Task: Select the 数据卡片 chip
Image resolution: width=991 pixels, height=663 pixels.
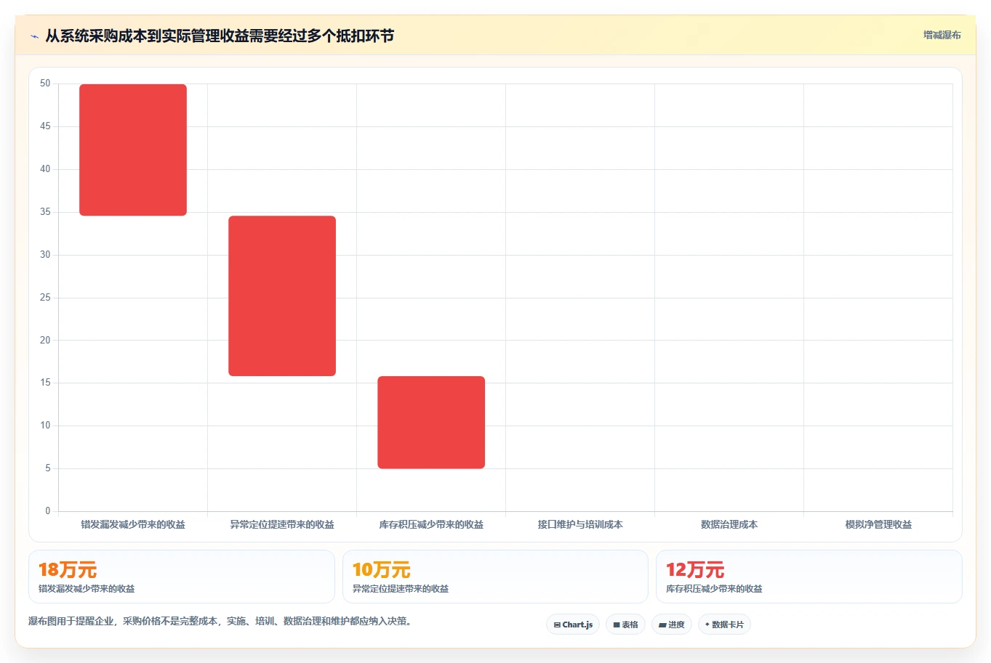Action: (724, 625)
